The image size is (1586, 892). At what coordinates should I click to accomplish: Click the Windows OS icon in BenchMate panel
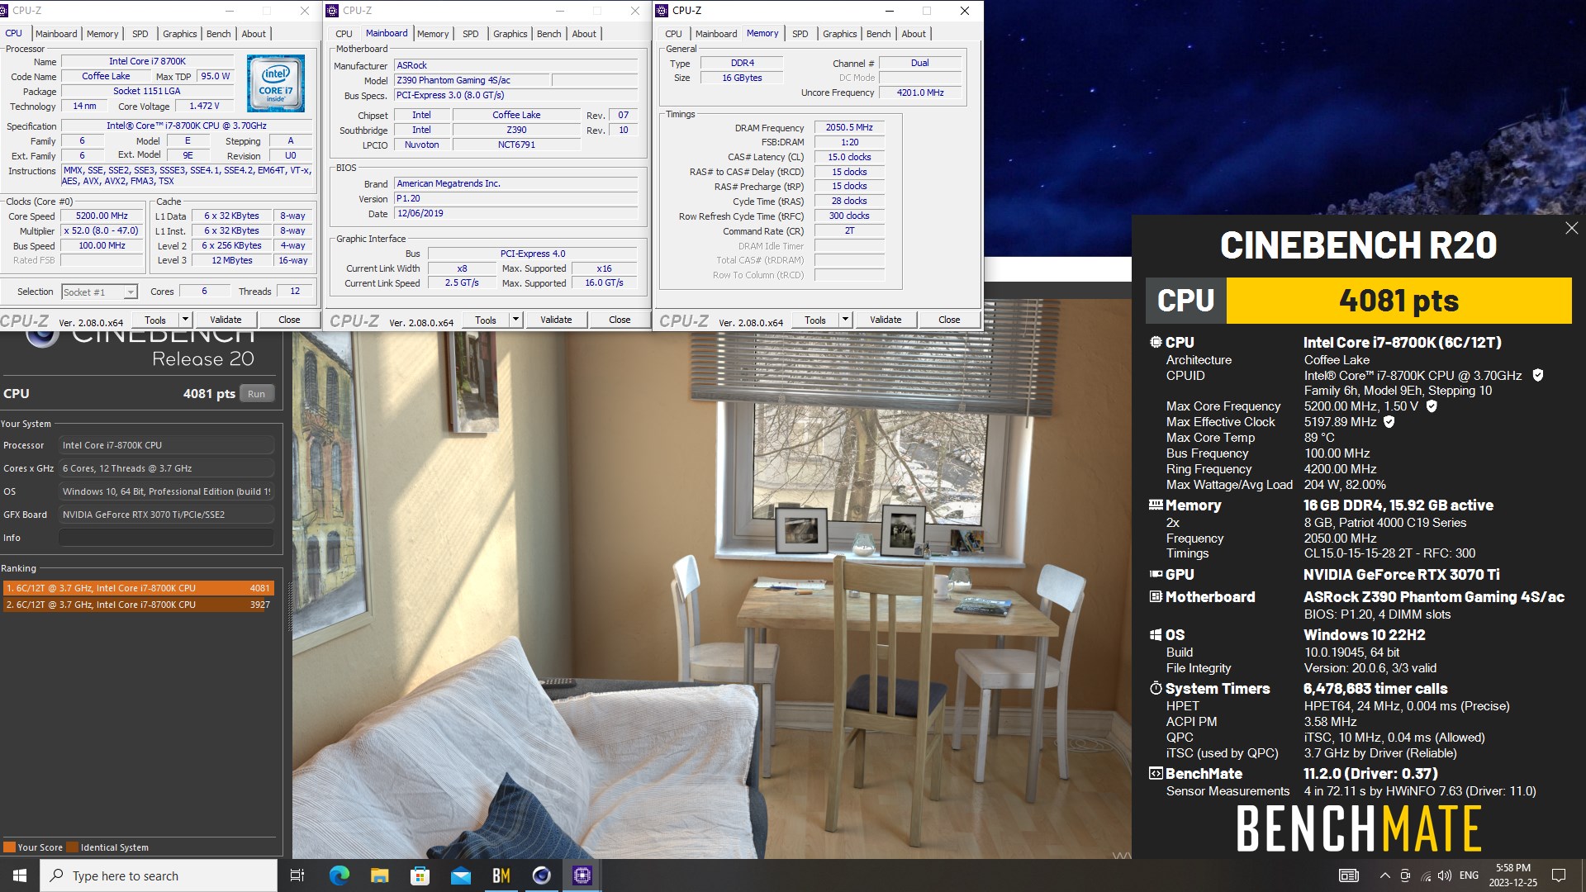(x=1156, y=634)
